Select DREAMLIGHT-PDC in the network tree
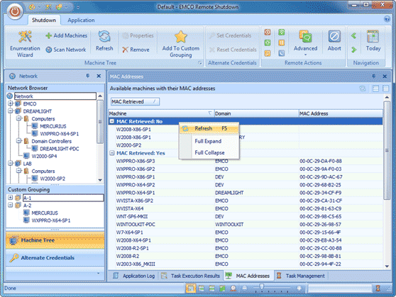The height and width of the screenshot is (297, 396). coord(60,149)
